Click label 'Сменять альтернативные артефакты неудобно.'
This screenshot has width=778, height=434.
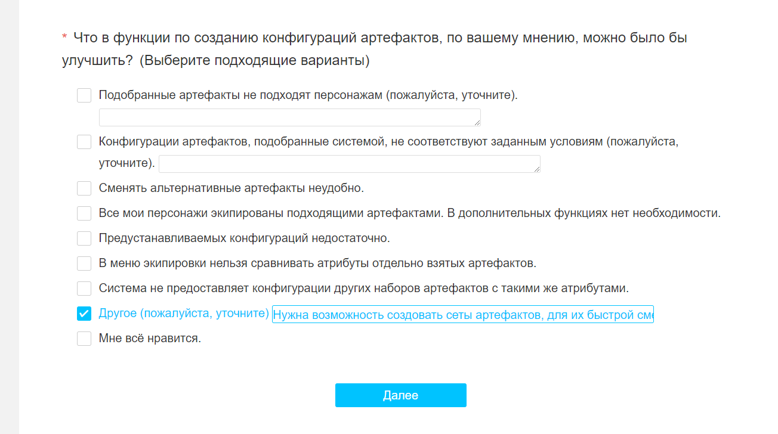pyautogui.click(x=231, y=188)
